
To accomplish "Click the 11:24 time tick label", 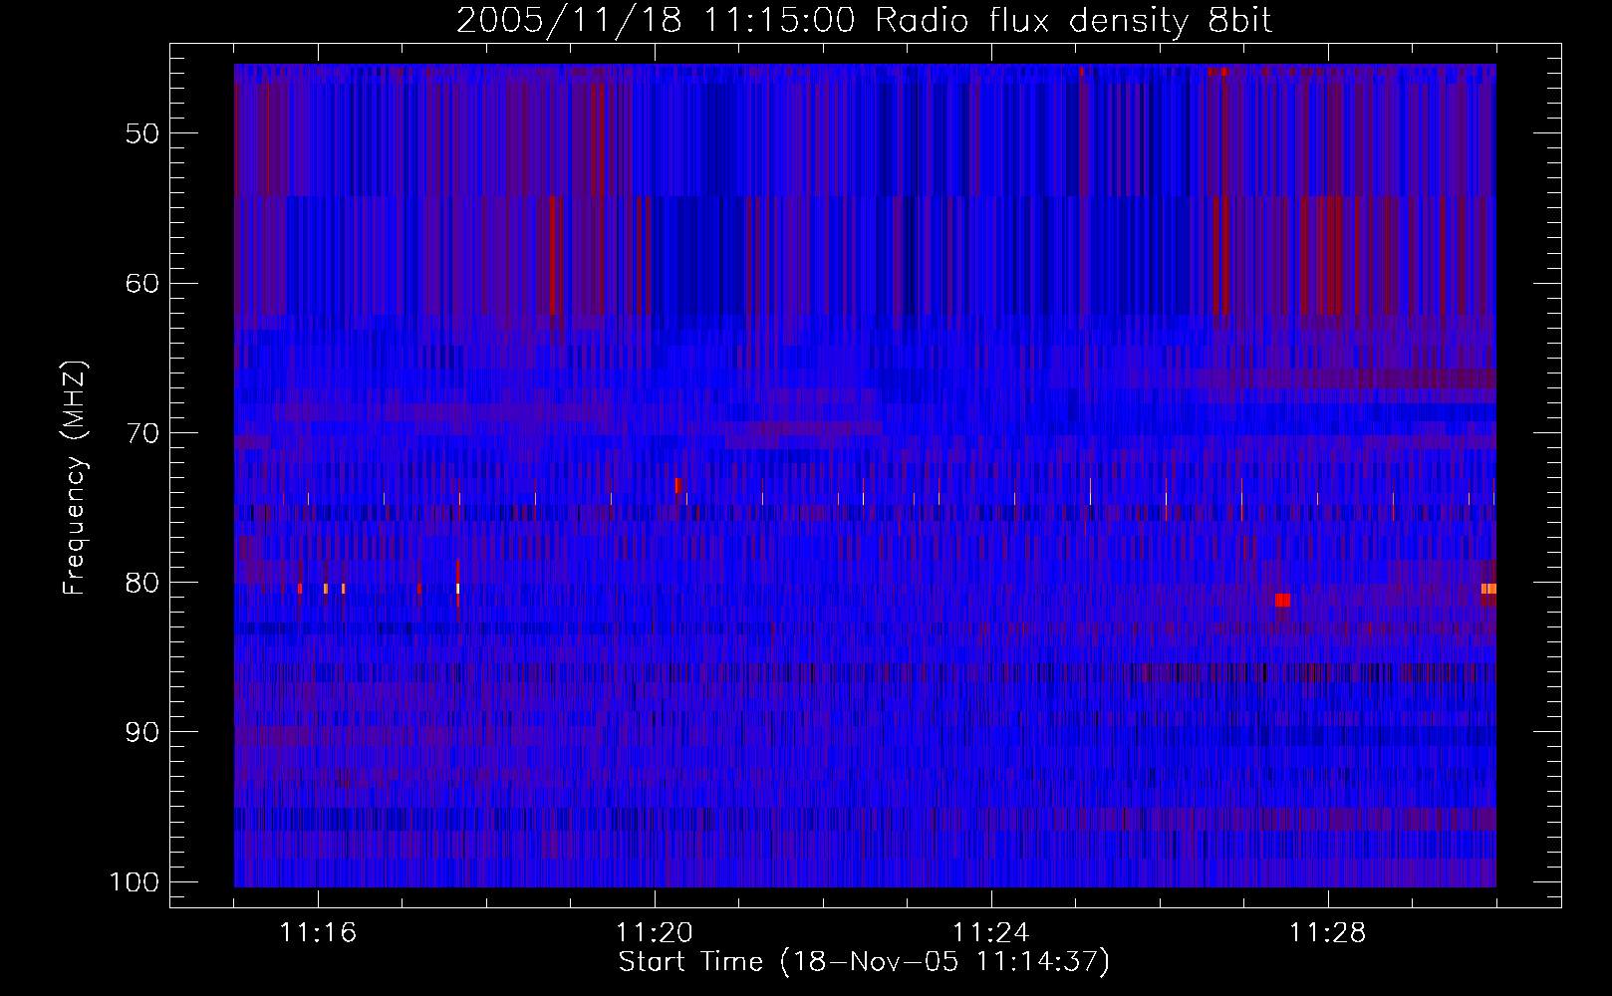I will 991,933.
